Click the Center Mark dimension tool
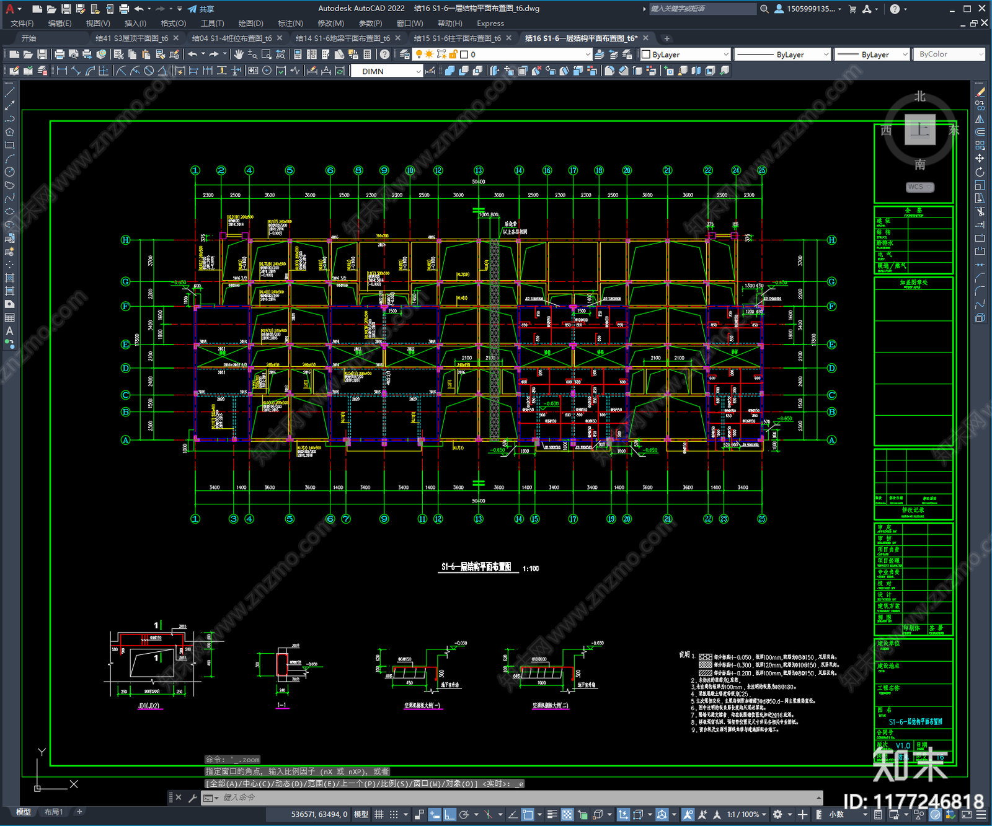Screen dimensions: 992x826 (267, 71)
